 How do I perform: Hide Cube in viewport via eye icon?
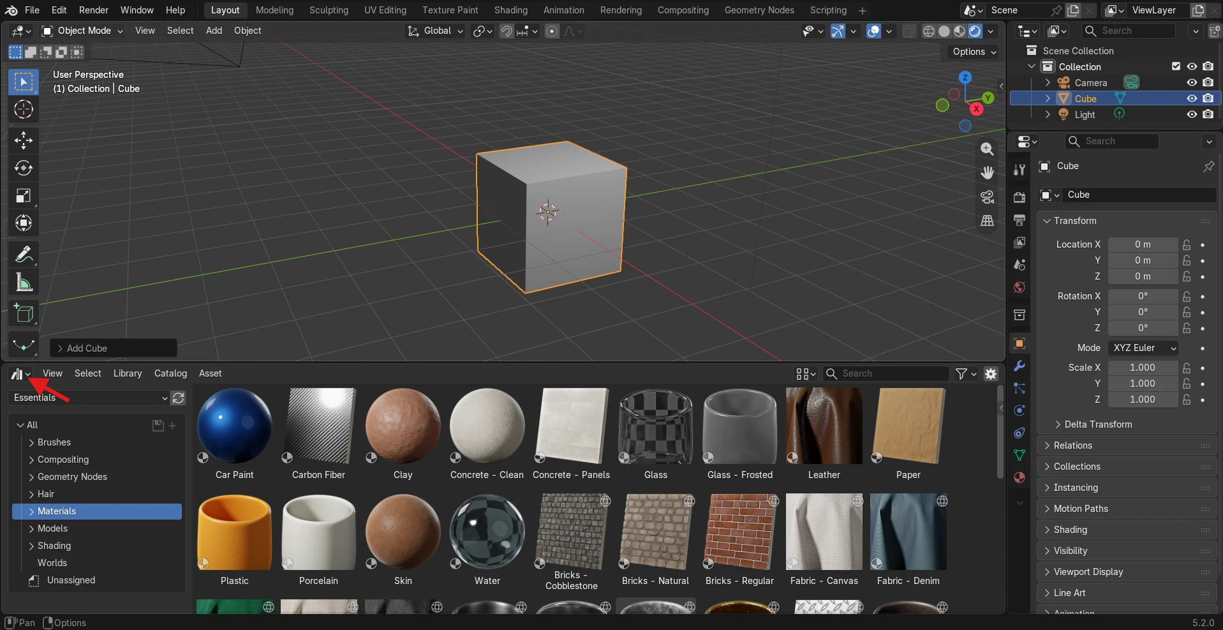click(x=1192, y=98)
